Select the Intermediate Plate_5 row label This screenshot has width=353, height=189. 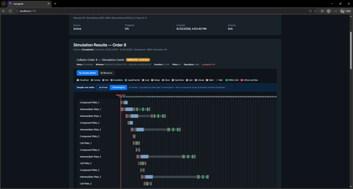90,176
